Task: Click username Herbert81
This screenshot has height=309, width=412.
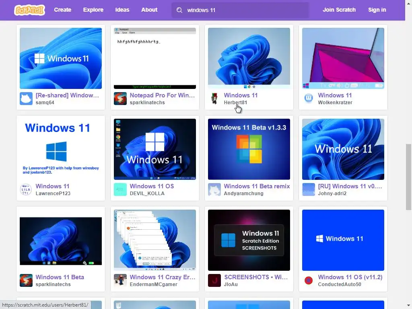Action: [x=235, y=103]
